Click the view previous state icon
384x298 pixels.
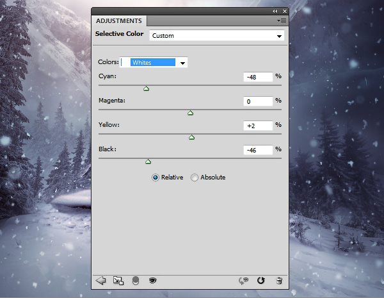(x=243, y=281)
